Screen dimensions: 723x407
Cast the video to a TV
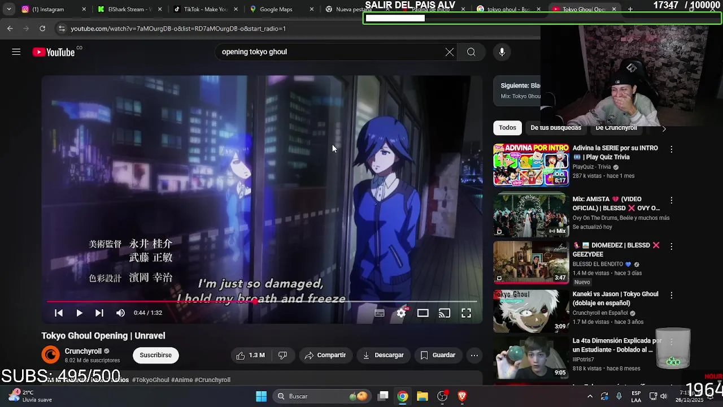[x=445, y=313]
